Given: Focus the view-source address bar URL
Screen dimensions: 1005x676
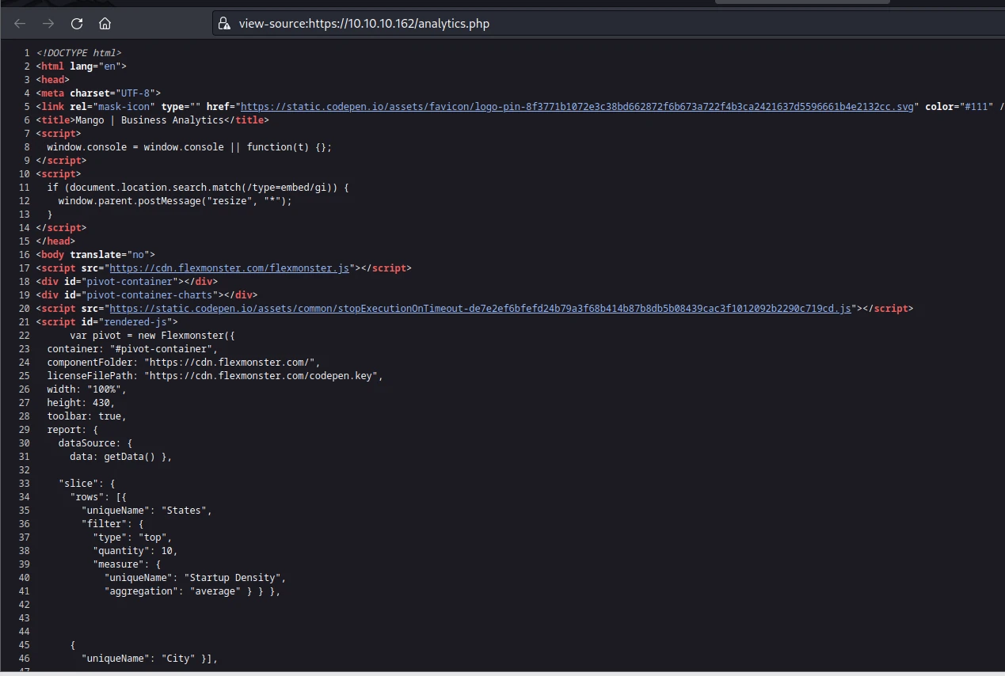Looking at the screenshot, I should coord(364,24).
